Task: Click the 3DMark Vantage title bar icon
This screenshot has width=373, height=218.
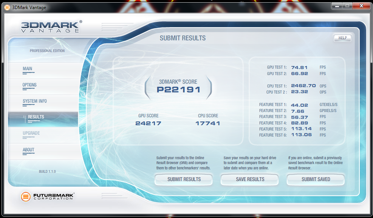Action: (x=8, y=8)
